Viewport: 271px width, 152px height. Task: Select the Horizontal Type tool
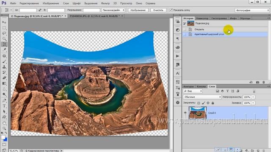(4, 106)
